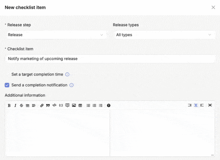Enable Set a target completion time
Viewport: 220px width, 160px height.
[7, 75]
